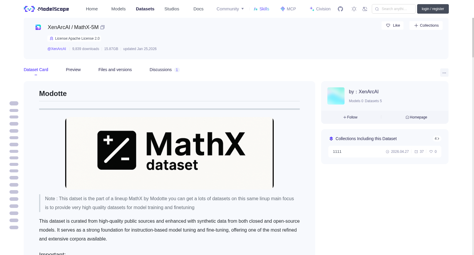Viewport: 474px width, 255px height.
Task: Click the clock icon beside 2026.04.27
Action: tap(387, 152)
